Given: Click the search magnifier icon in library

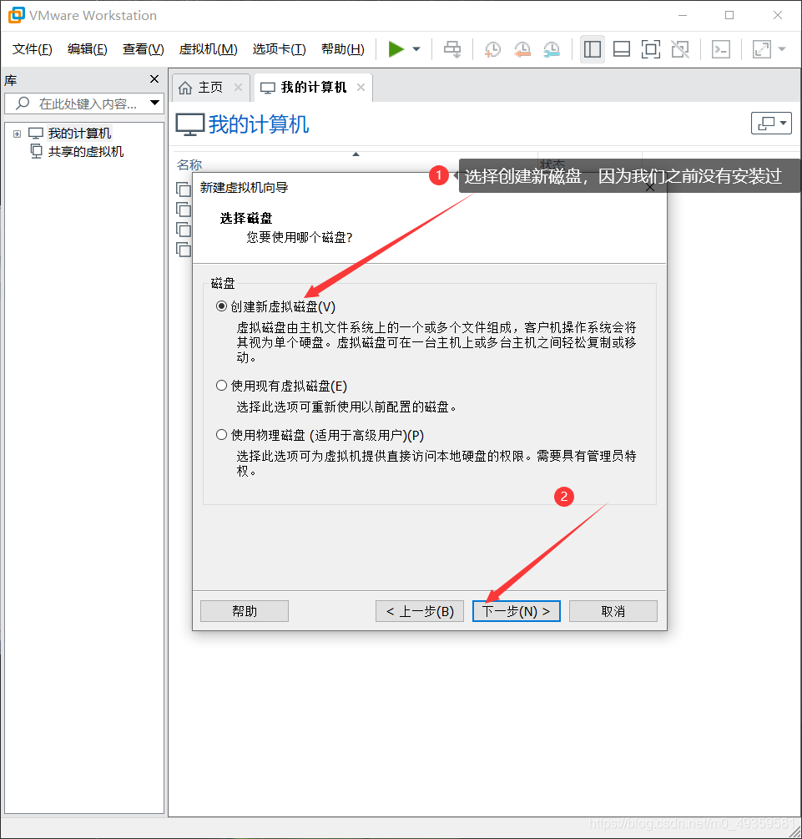Looking at the screenshot, I should (22, 103).
